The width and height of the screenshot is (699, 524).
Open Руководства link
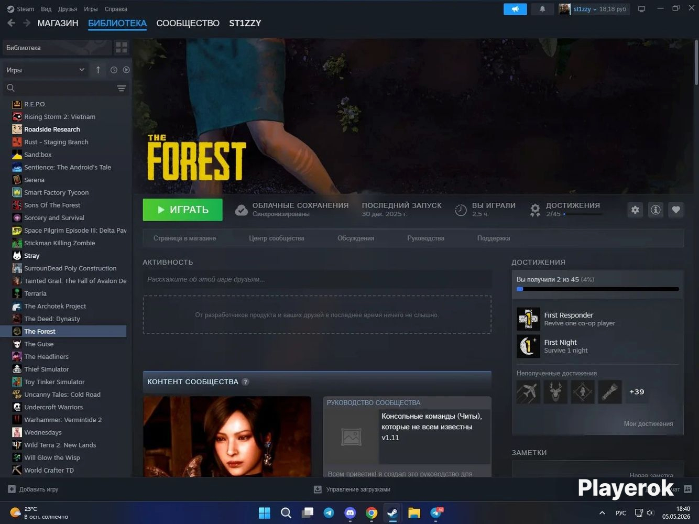point(425,238)
